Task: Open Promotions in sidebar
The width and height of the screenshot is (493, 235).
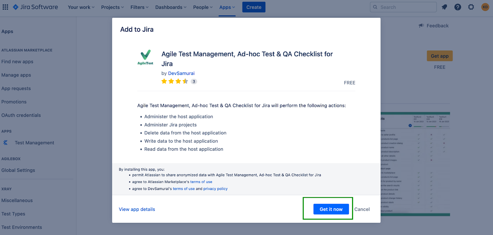Action: [x=14, y=102]
